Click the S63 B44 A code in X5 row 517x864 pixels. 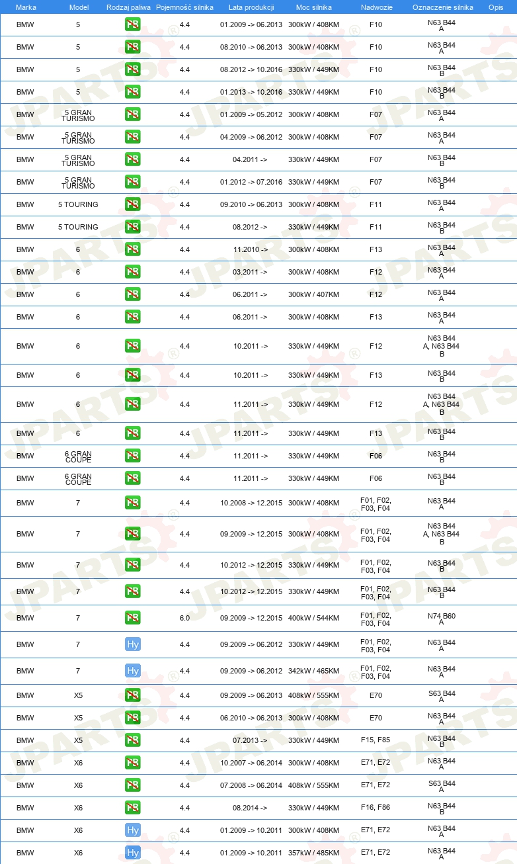(442, 696)
